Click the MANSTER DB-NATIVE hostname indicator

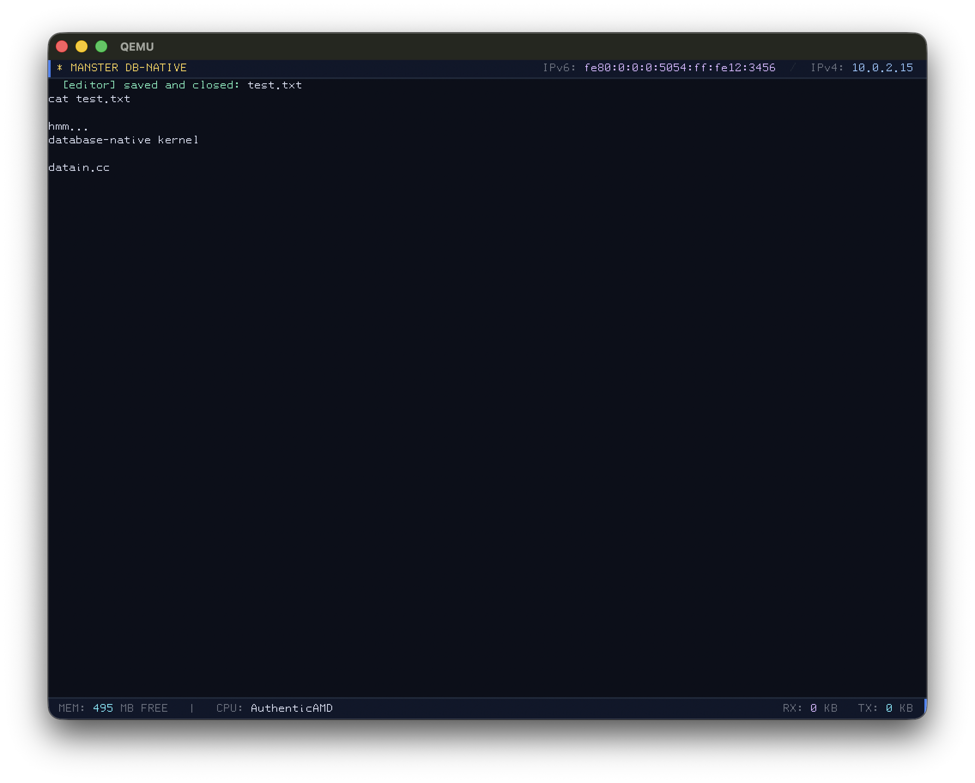point(128,67)
